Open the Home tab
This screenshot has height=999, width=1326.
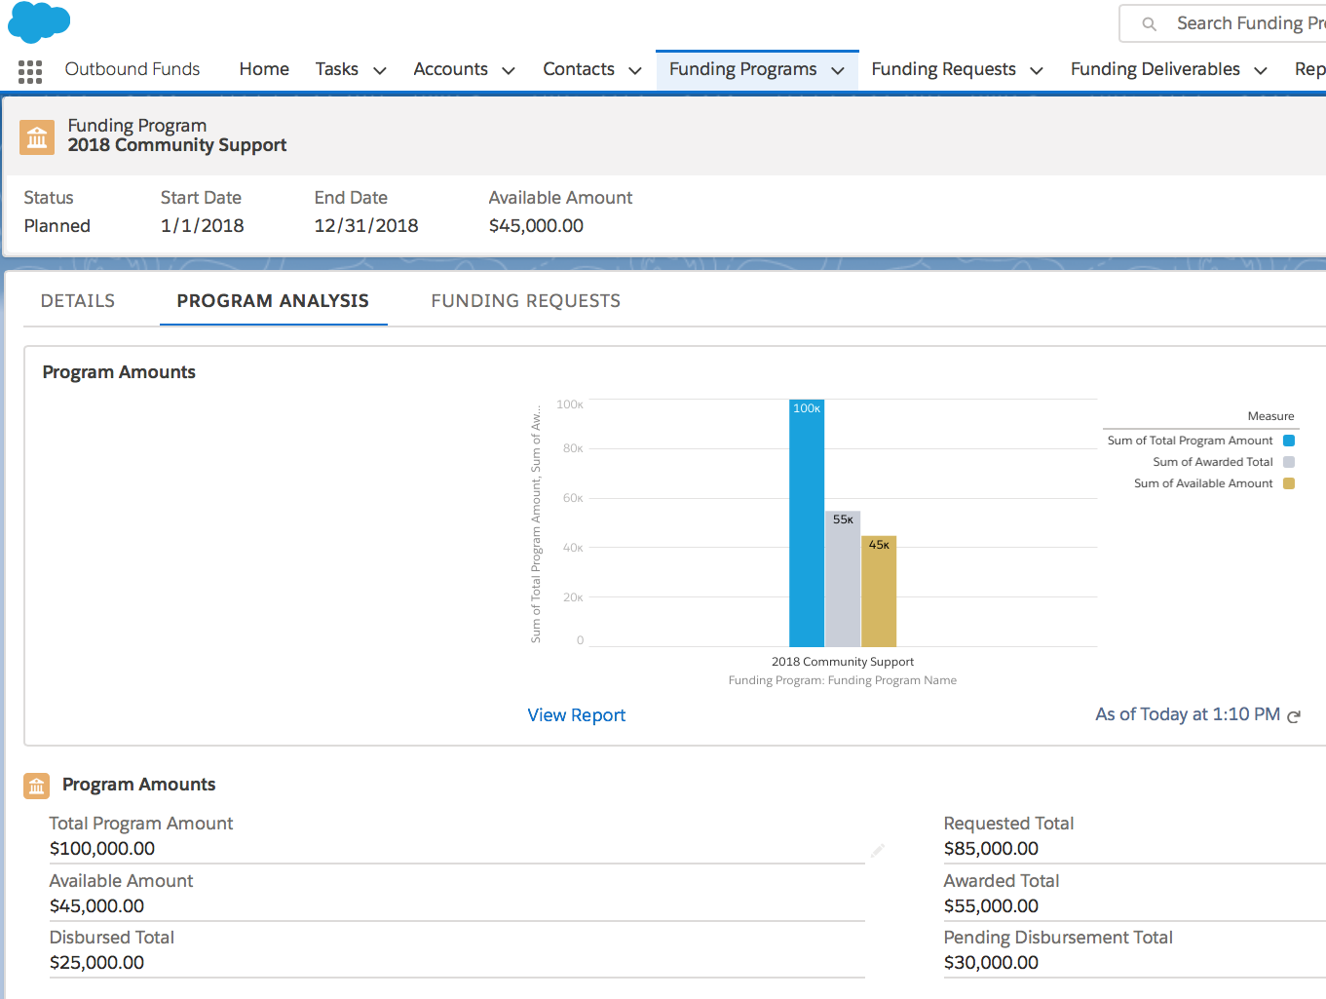pos(264,69)
